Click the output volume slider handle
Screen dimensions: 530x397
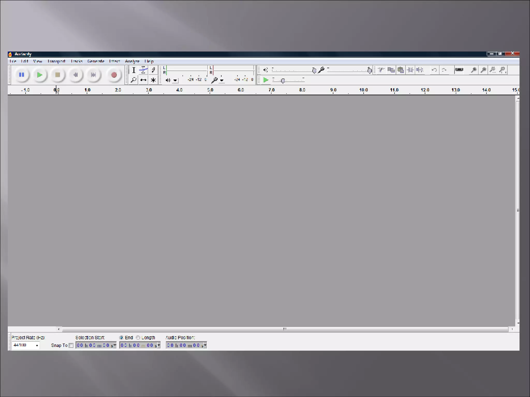pyautogui.click(x=314, y=71)
